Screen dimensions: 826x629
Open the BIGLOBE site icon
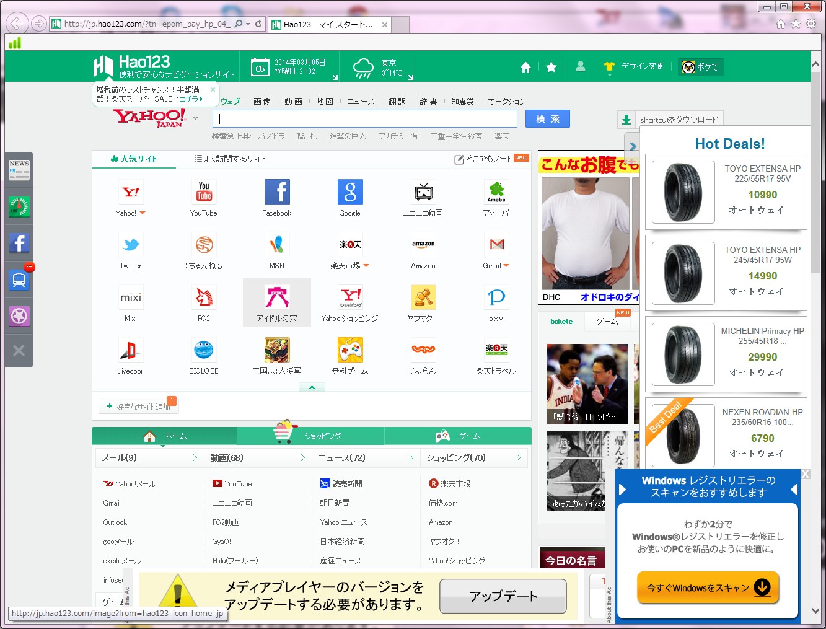pyautogui.click(x=204, y=350)
